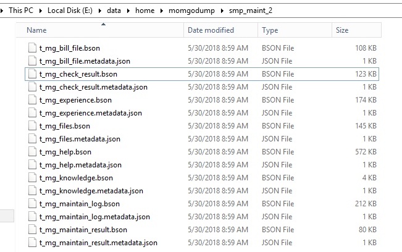This screenshot has height=252, width=402.
Task: Expand the arrow after momgodump breadcrumb
Action: point(222,10)
